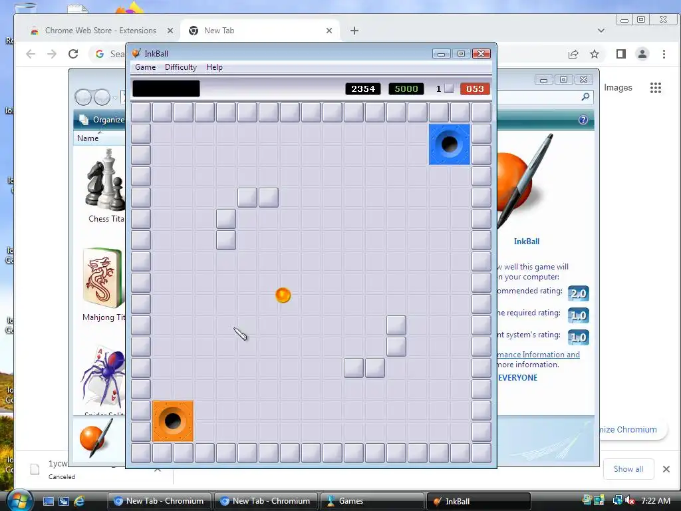Screen dimensions: 681x511
Task: Click the next ball indicator square
Action: click(449, 88)
